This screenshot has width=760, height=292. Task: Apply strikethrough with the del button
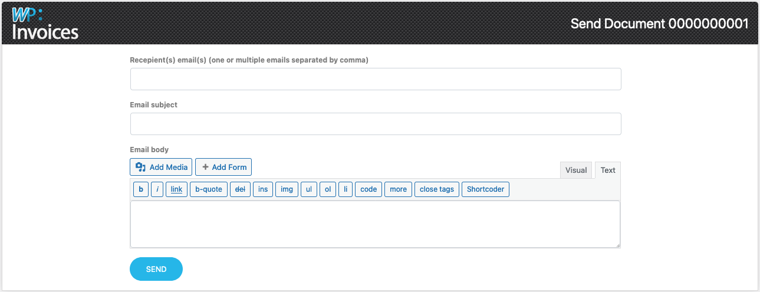pyautogui.click(x=240, y=189)
